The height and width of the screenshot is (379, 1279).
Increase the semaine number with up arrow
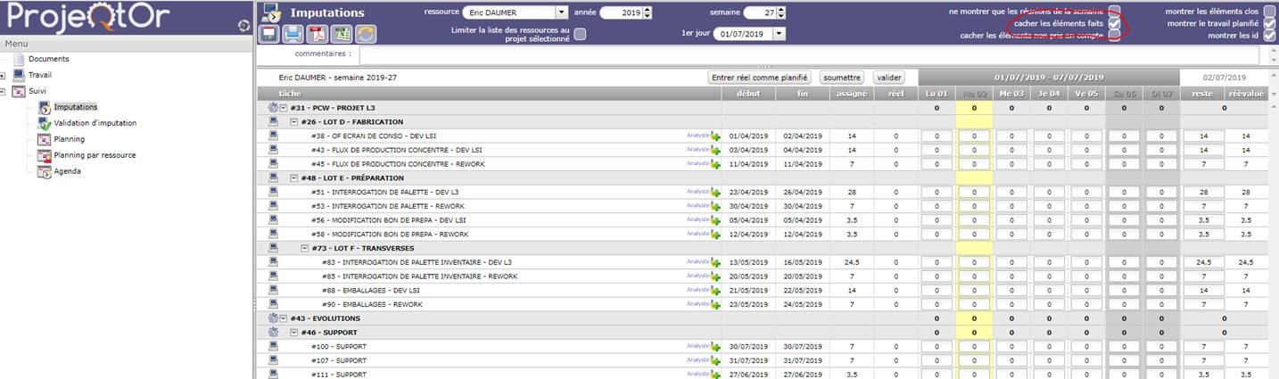pyautogui.click(x=782, y=9)
